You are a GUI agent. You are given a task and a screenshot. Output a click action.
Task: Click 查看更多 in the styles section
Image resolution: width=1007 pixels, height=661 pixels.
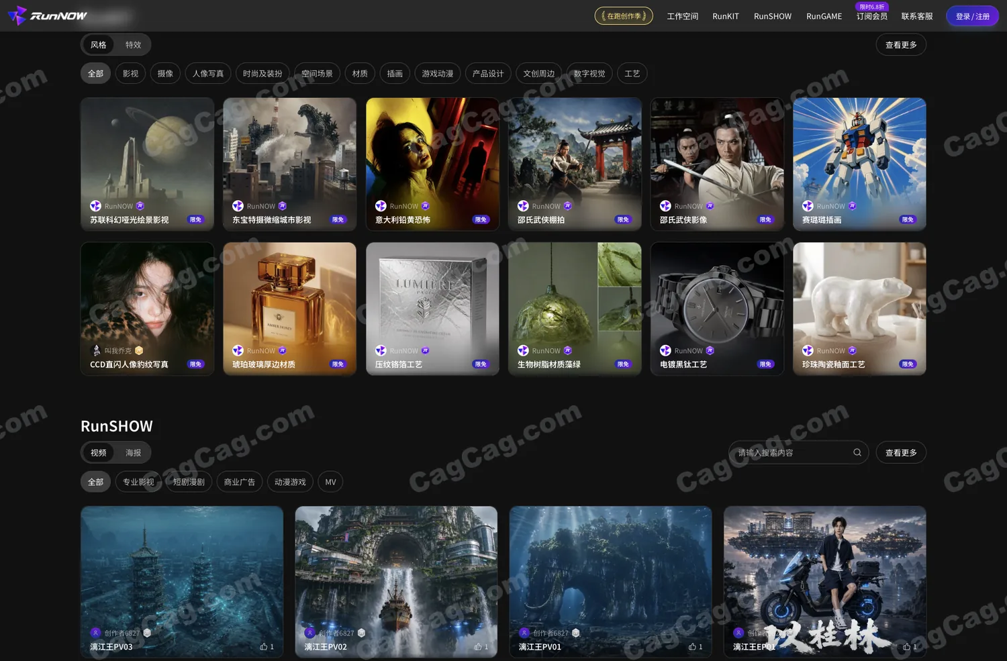(901, 45)
